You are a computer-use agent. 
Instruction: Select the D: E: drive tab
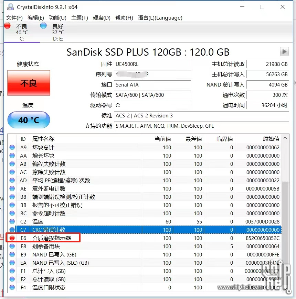click(x=58, y=33)
